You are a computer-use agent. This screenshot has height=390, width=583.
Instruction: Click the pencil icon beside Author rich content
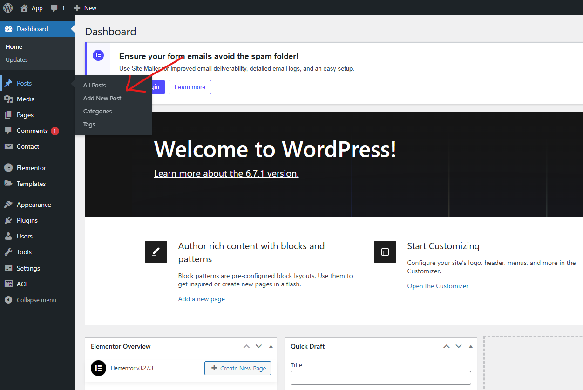(x=156, y=252)
